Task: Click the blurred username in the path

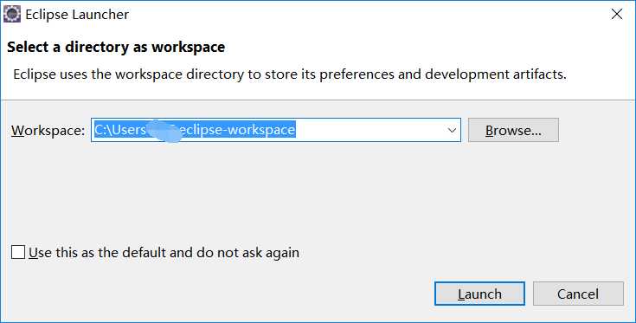Action: point(163,131)
